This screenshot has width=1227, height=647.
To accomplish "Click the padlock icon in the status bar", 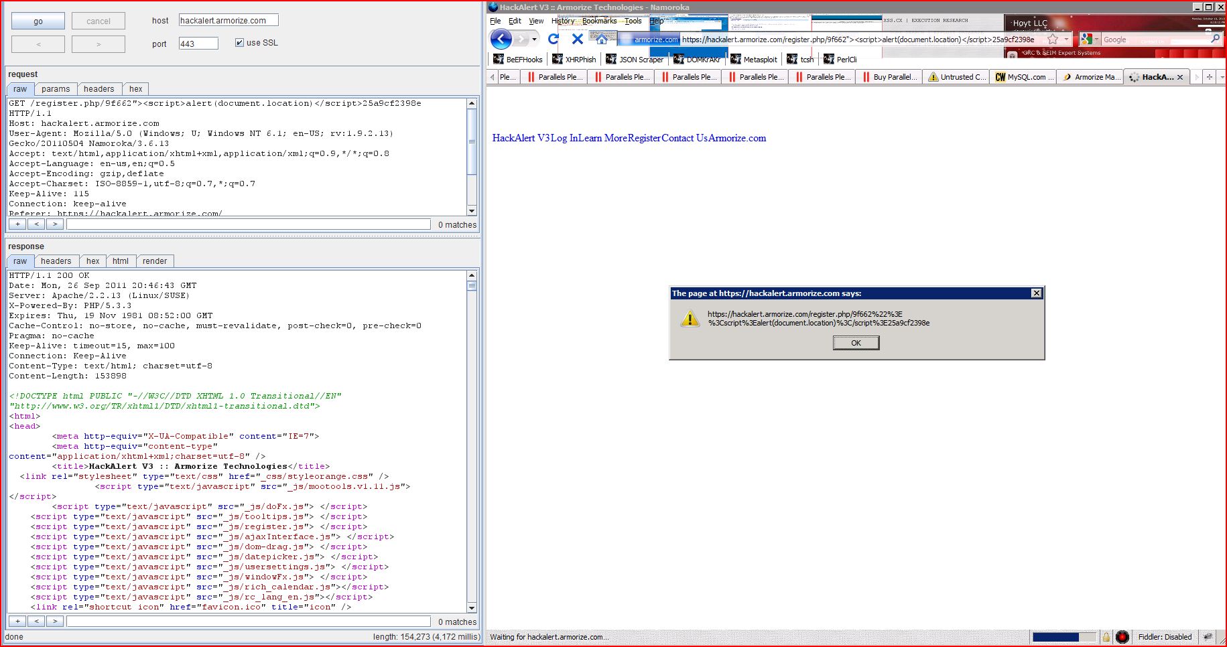I will coord(1106,637).
